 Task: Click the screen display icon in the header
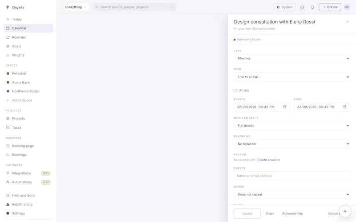tap(302, 7)
